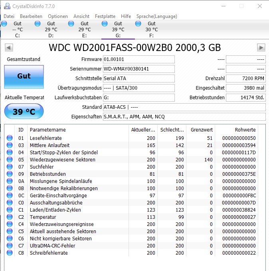Screen dimensions: 269x271
Task: Select drive C: status tab
Action: (x=17, y=29)
